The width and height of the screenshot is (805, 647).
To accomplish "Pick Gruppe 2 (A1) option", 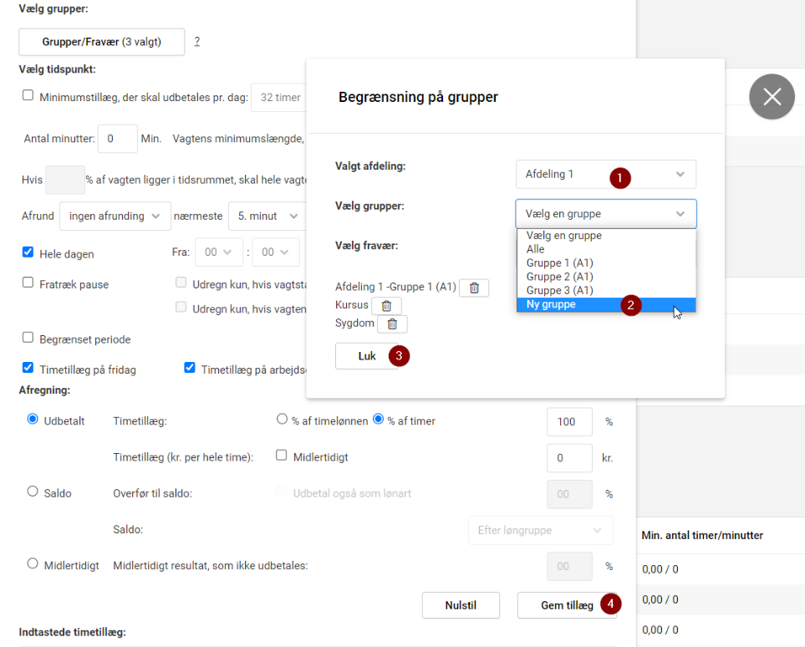I will 559,277.
